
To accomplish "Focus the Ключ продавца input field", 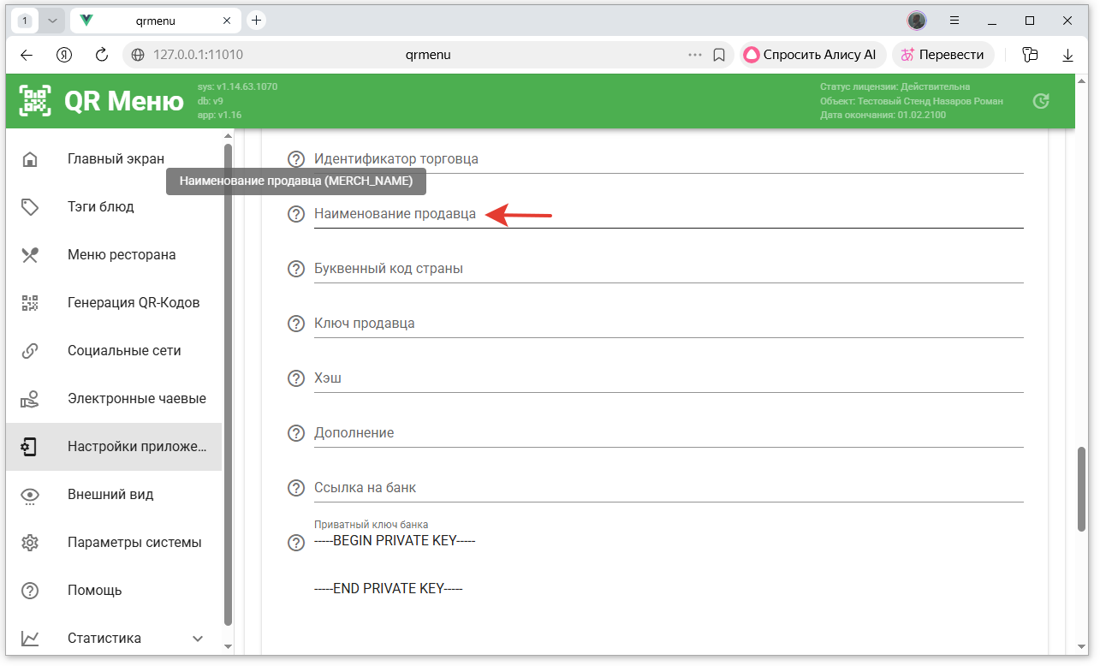I will click(x=668, y=324).
